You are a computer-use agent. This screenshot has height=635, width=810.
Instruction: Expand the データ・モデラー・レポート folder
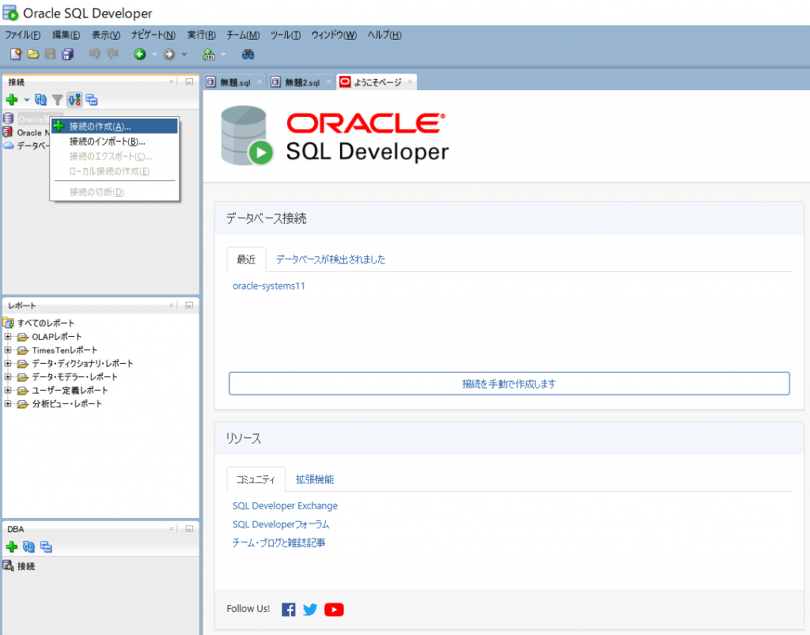click(x=8, y=377)
